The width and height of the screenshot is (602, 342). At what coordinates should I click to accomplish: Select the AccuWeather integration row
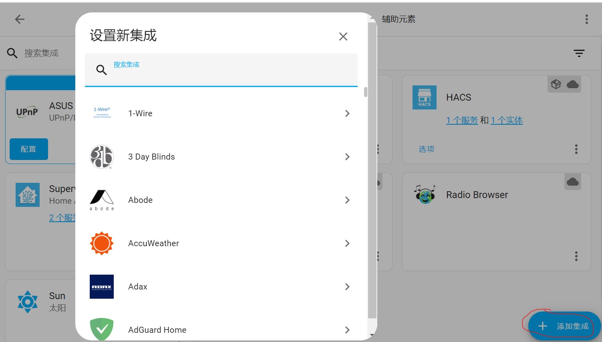[221, 243]
